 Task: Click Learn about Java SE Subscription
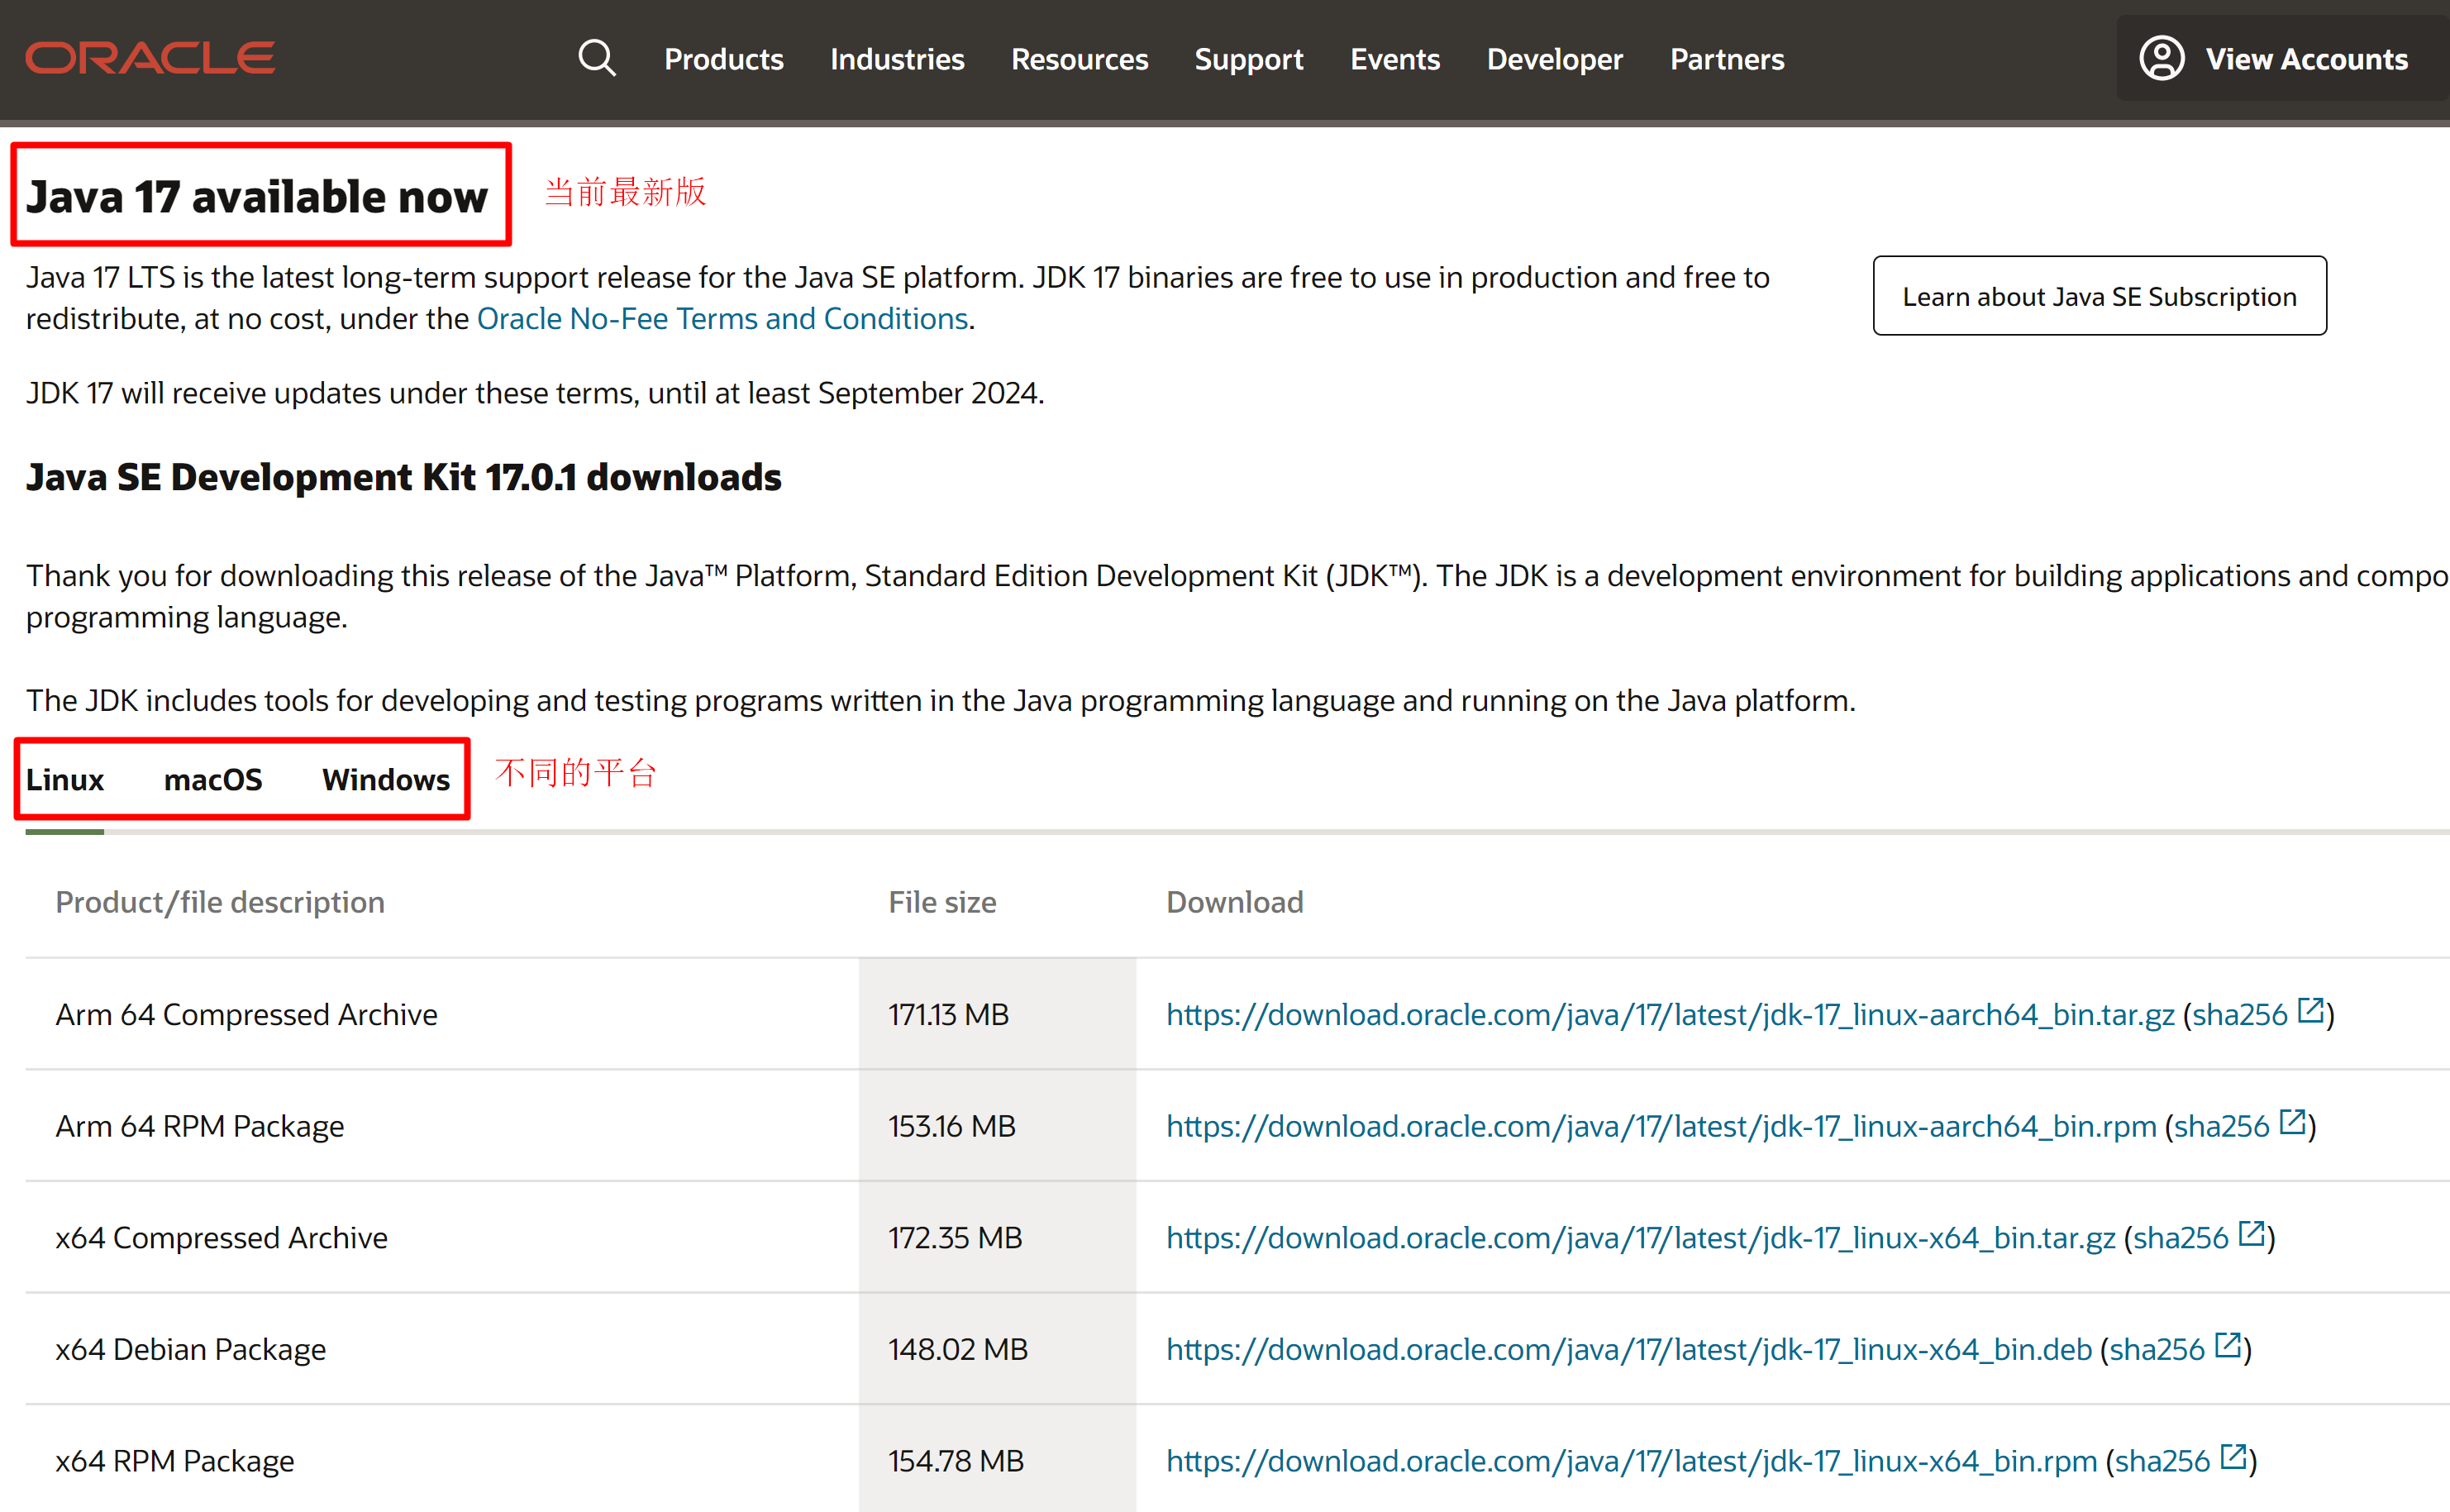coord(2100,296)
